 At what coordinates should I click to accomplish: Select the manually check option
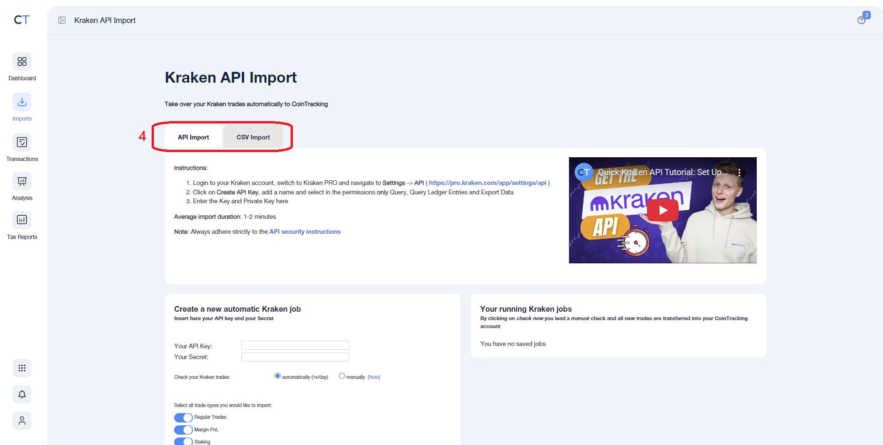pyautogui.click(x=342, y=376)
